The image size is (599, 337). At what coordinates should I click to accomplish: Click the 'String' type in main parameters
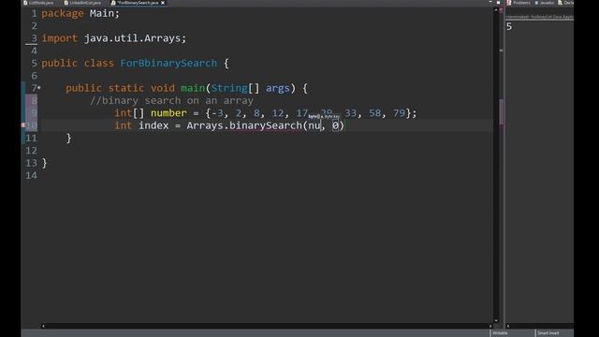click(229, 88)
